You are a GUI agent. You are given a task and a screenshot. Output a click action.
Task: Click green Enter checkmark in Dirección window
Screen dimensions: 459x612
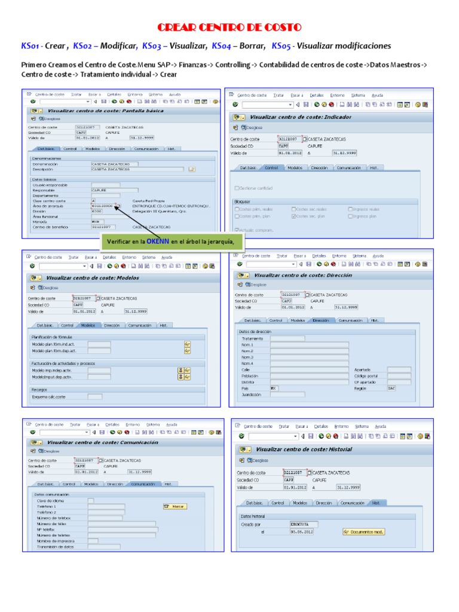(240, 264)
